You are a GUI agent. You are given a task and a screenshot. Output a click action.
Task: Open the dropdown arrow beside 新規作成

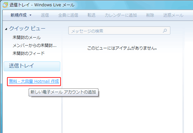pyautogui.click(x=30, y=15)
